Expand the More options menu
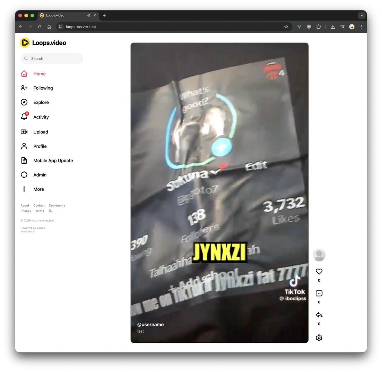 click(24, 189)
